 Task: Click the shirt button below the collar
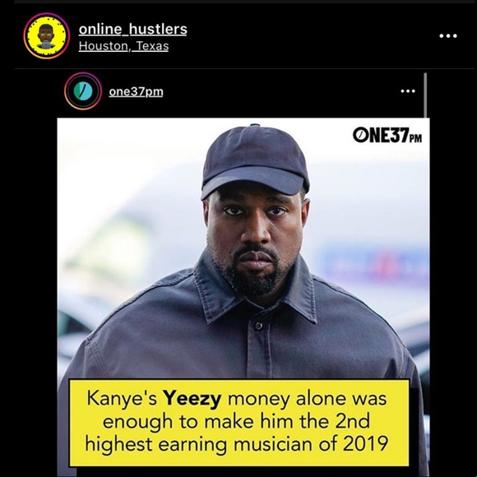tap(259, 326)
